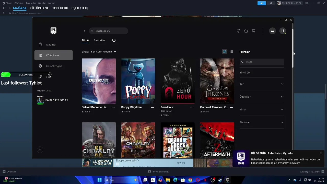Focus the Mağazada ara search field
This screenshot has width=327, height=184.
coord(109,31)
